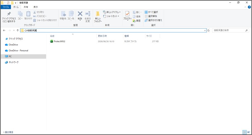Switch to the View ribbon tab

36,7
